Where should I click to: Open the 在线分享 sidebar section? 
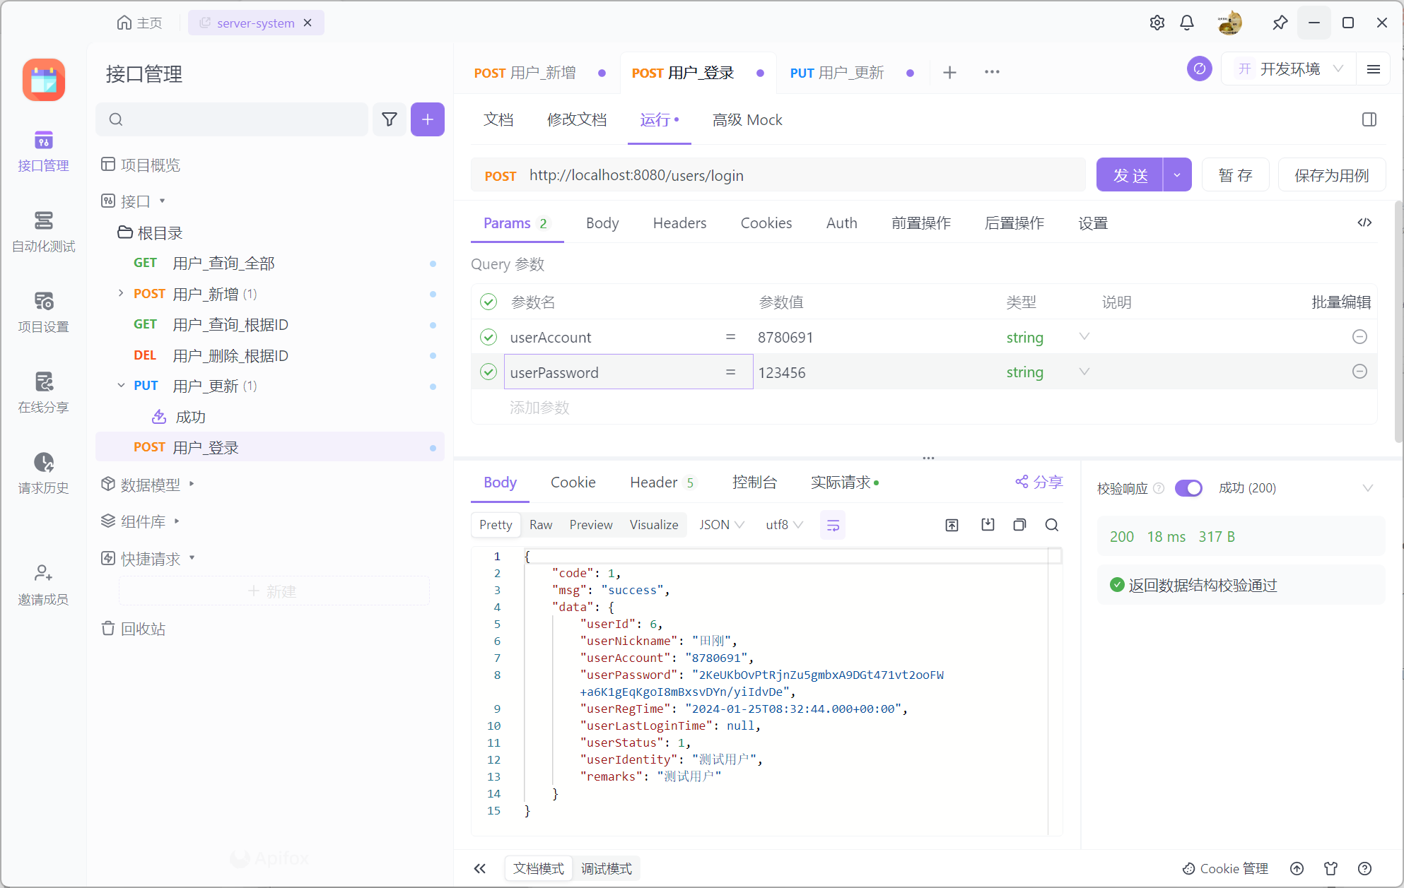click(x=43, y=393)
